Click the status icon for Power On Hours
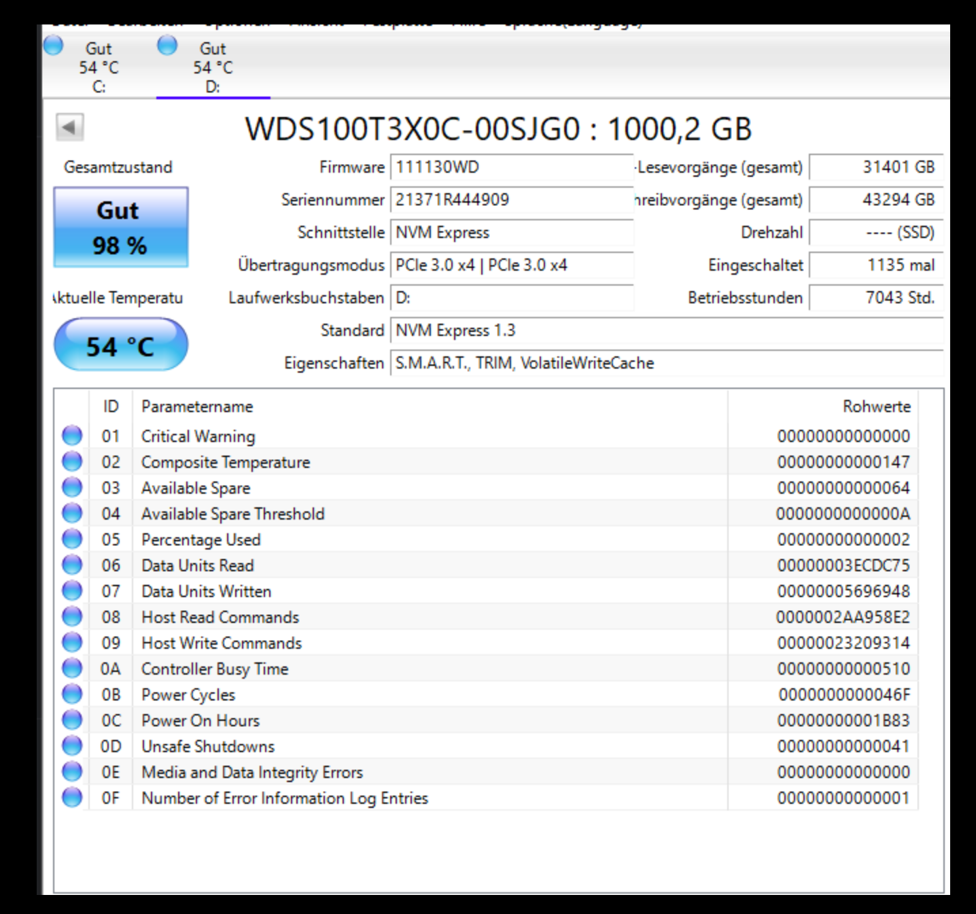The image size is (976, 914). click(x=72, y=720)
